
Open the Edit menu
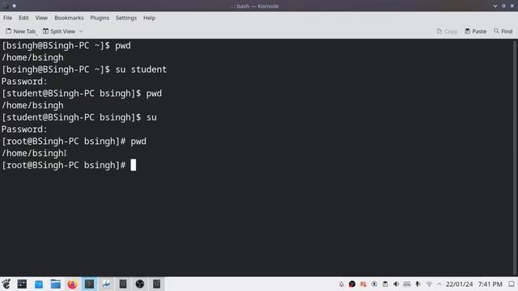[23, 18]
